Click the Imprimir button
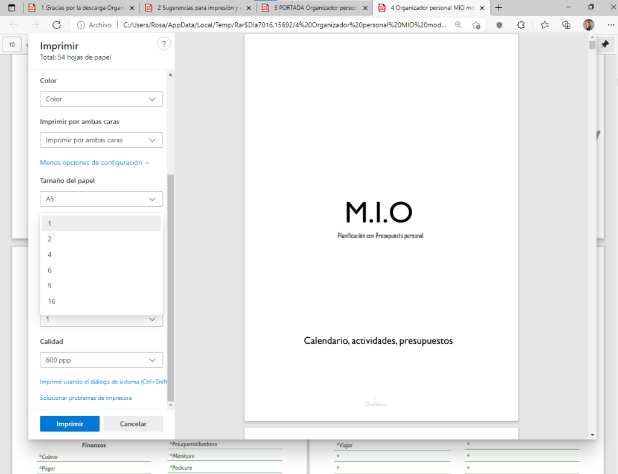Image resolution: width=618 pixels, height=474 pixels. 70,424
